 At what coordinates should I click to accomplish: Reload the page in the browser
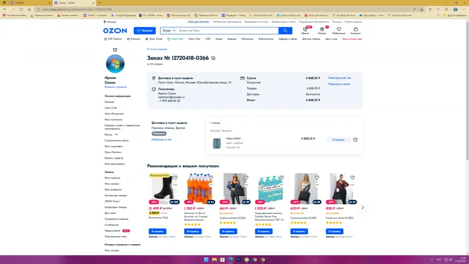21,9
